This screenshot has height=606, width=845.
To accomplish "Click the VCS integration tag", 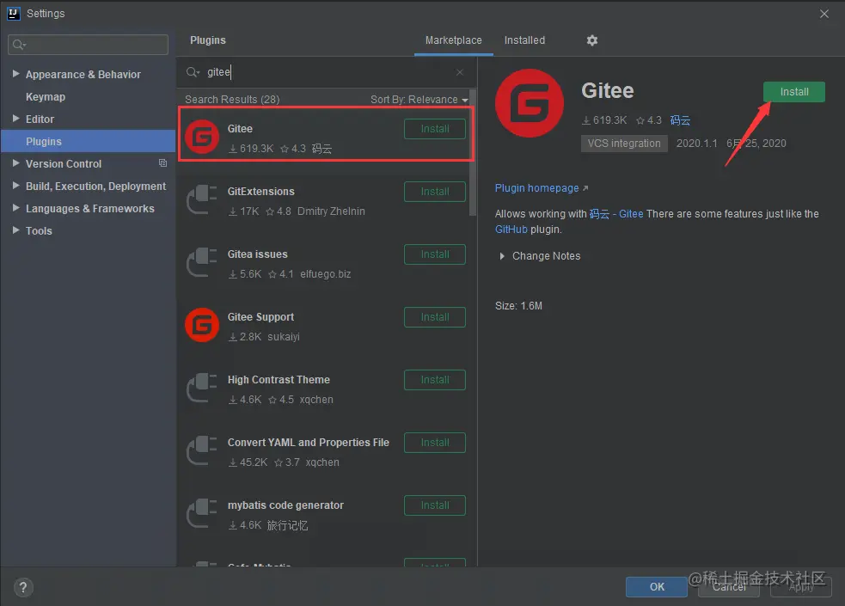I will pyautogui.click(x=624, y=144).
